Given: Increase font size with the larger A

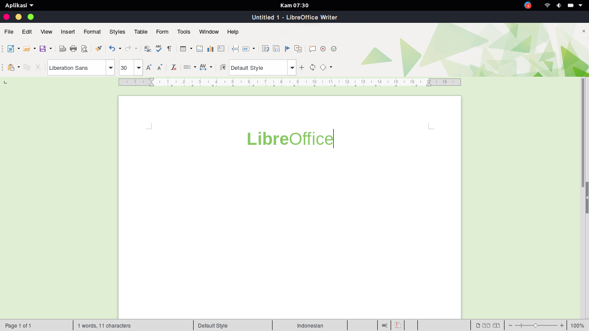Looking at the screenshot, I should point(149,67).
